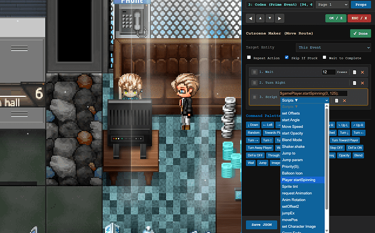The height and width of the screenshot is (233, 375).
Task: Duplicate the Turn Right step with copy icon
Action: coord(354,83)
